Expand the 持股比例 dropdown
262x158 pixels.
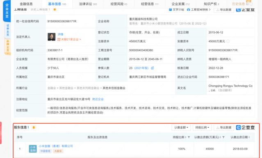click(202, 127)
